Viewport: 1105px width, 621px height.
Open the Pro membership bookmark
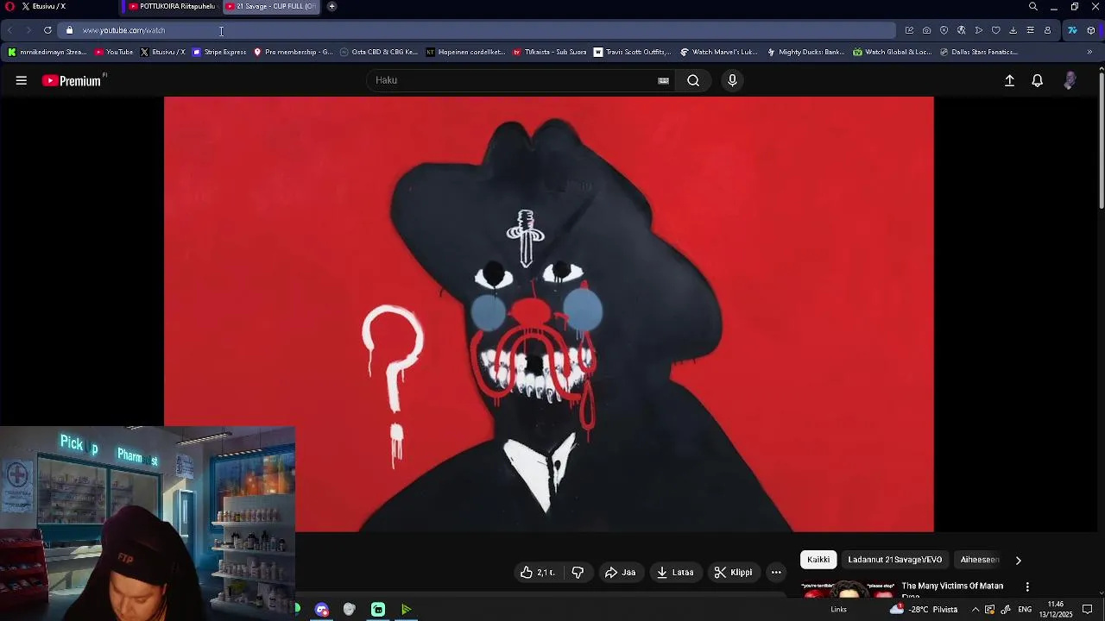click(293, 52)
